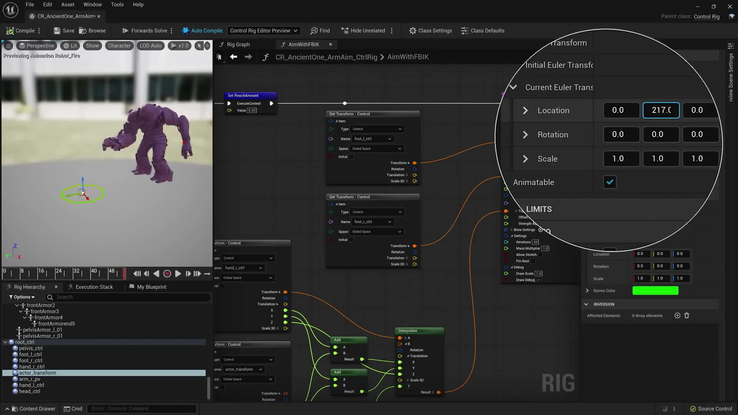738x415 pixels.
Task: Open Control Rig Editor Preview dropdown
Action: (264, 31)
